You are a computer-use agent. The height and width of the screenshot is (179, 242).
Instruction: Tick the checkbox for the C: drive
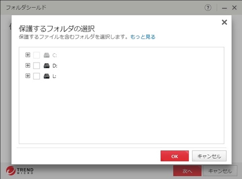(37, 55)
